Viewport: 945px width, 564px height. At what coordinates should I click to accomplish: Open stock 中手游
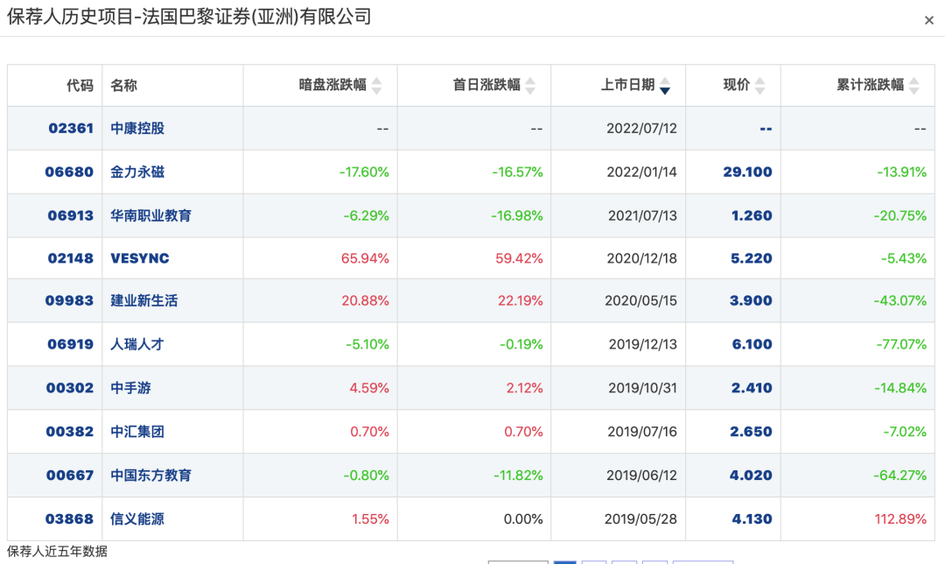(130, 388)
